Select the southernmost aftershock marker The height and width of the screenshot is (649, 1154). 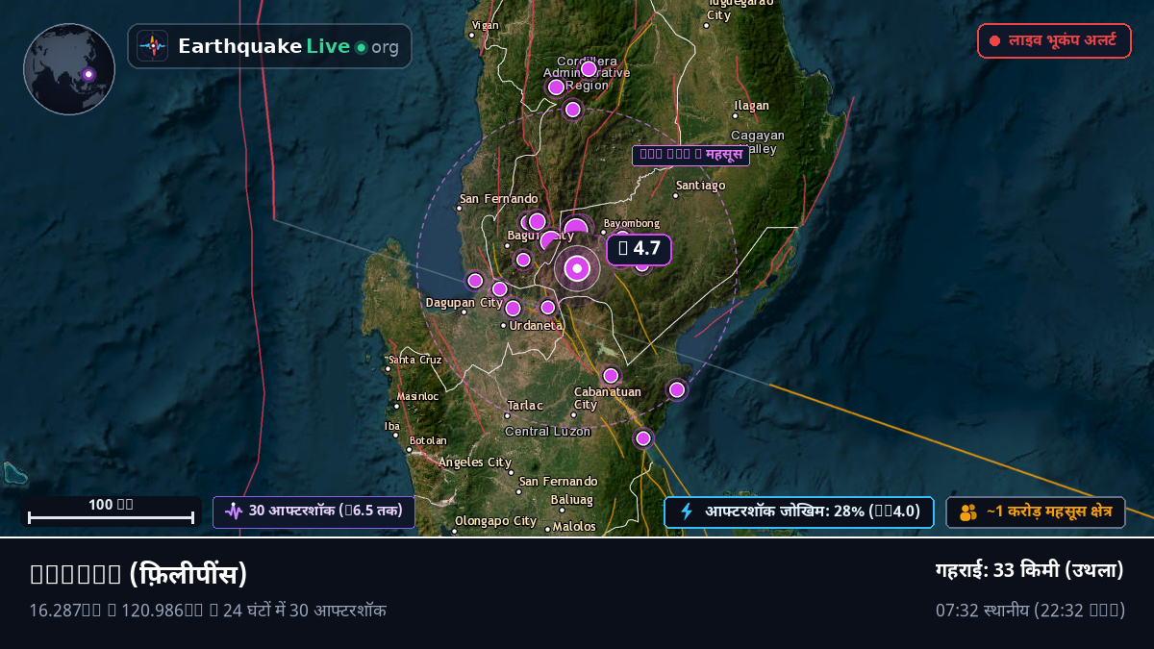(643, 438)
